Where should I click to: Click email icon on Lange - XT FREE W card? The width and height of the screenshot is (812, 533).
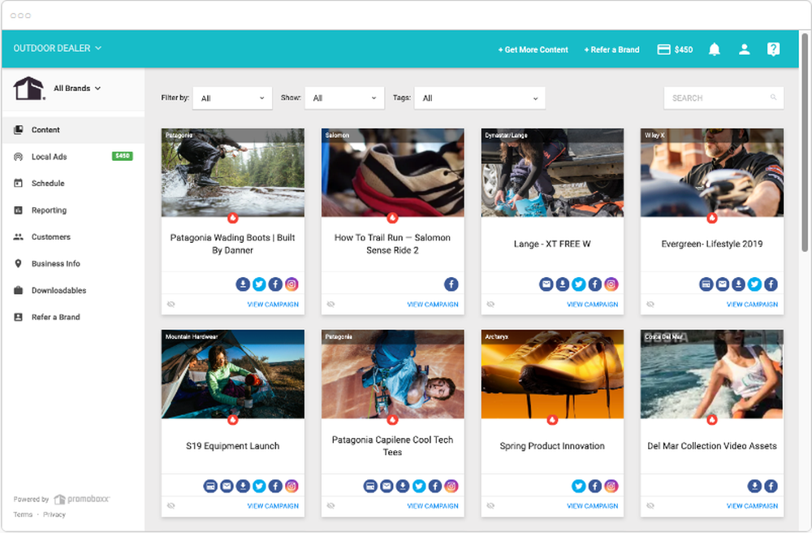click(x=546, y=284)
